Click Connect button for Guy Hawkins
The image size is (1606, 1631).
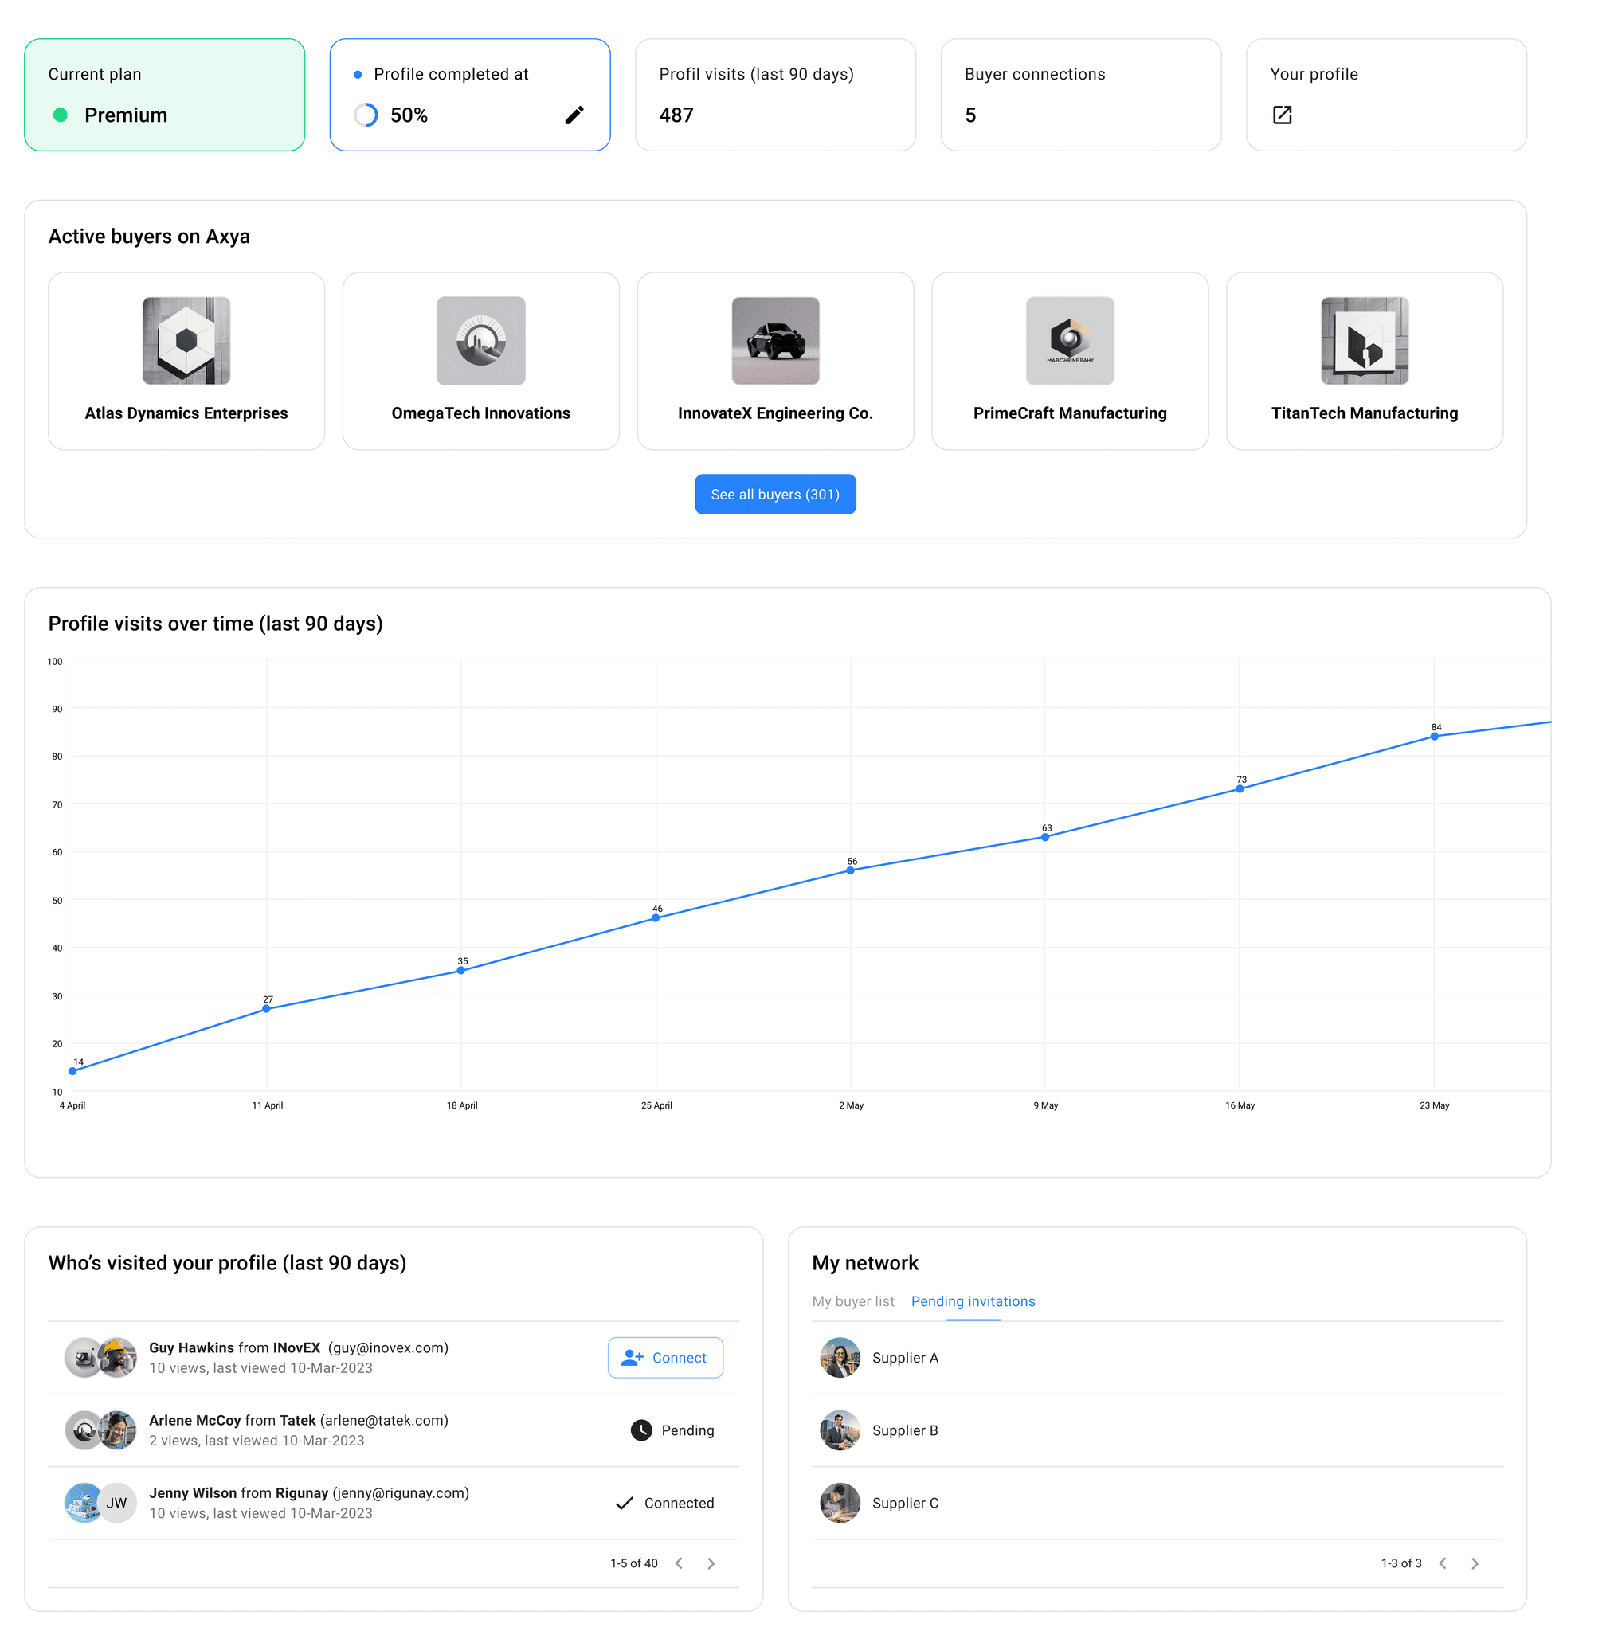click(x=664, y=1356)
